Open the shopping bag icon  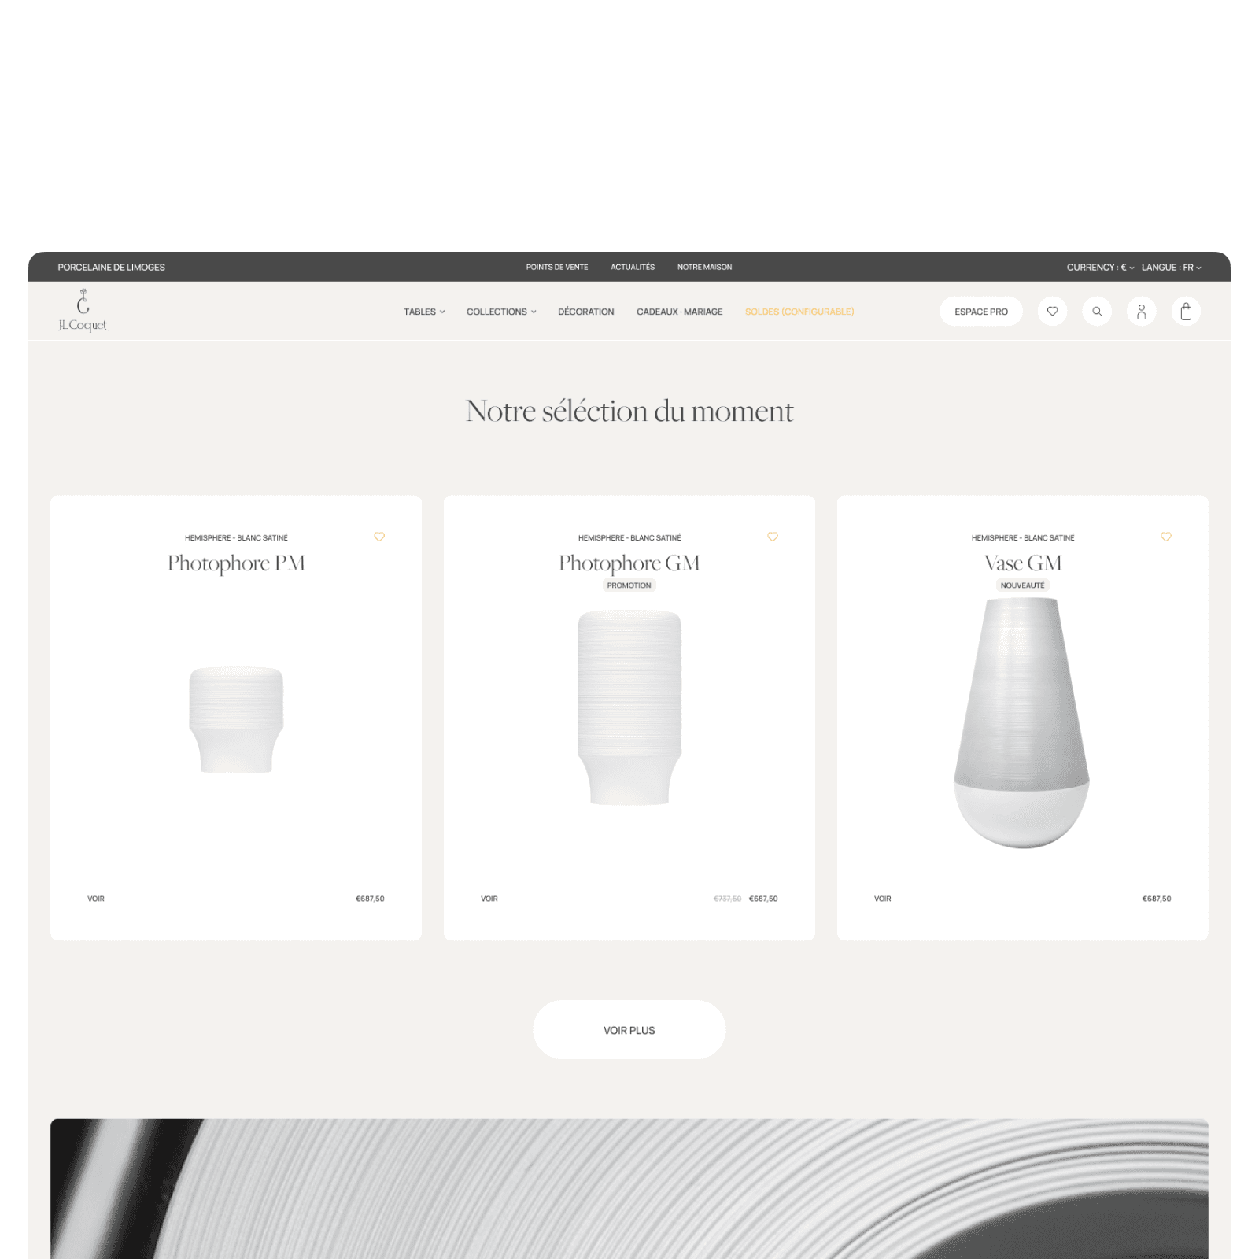click(1186, 312)
